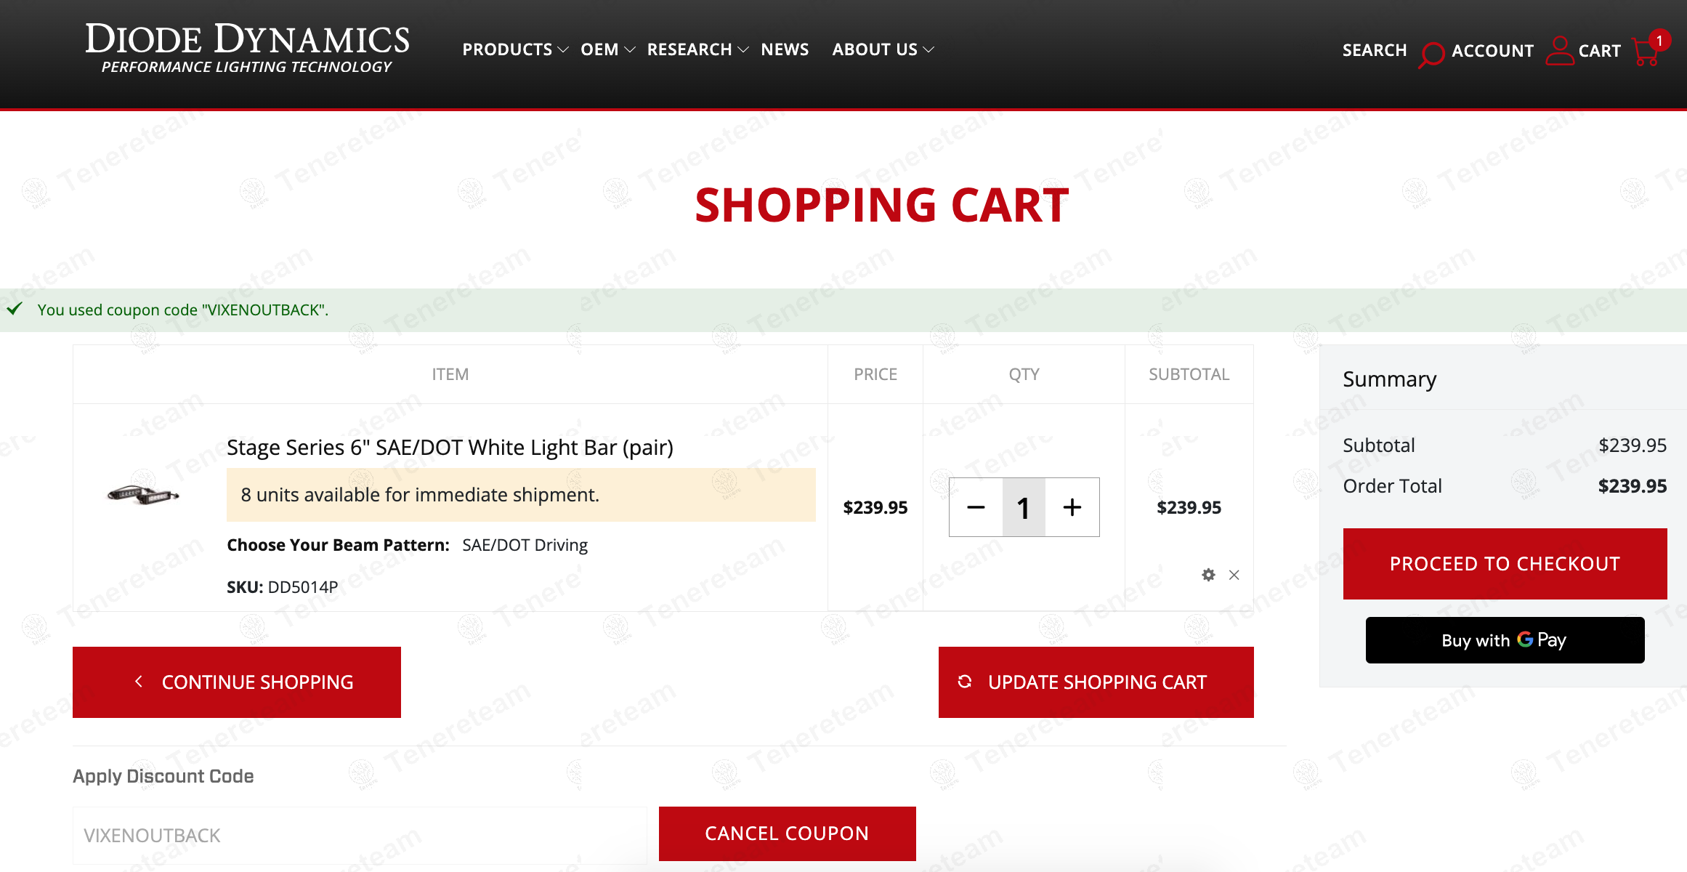Click the Apply Discount Code heading
1687x872 pixels.
pos(163,776)
